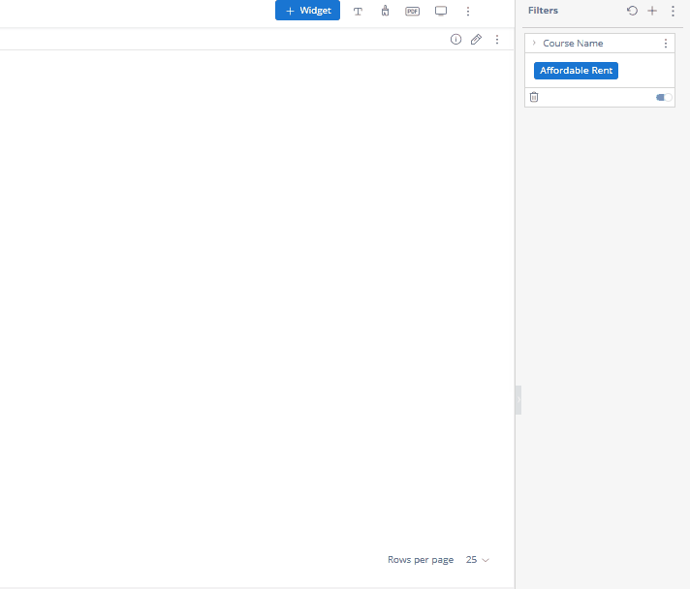
Task: Open Course Name filter options menu
Action: [x=665, y=44]
